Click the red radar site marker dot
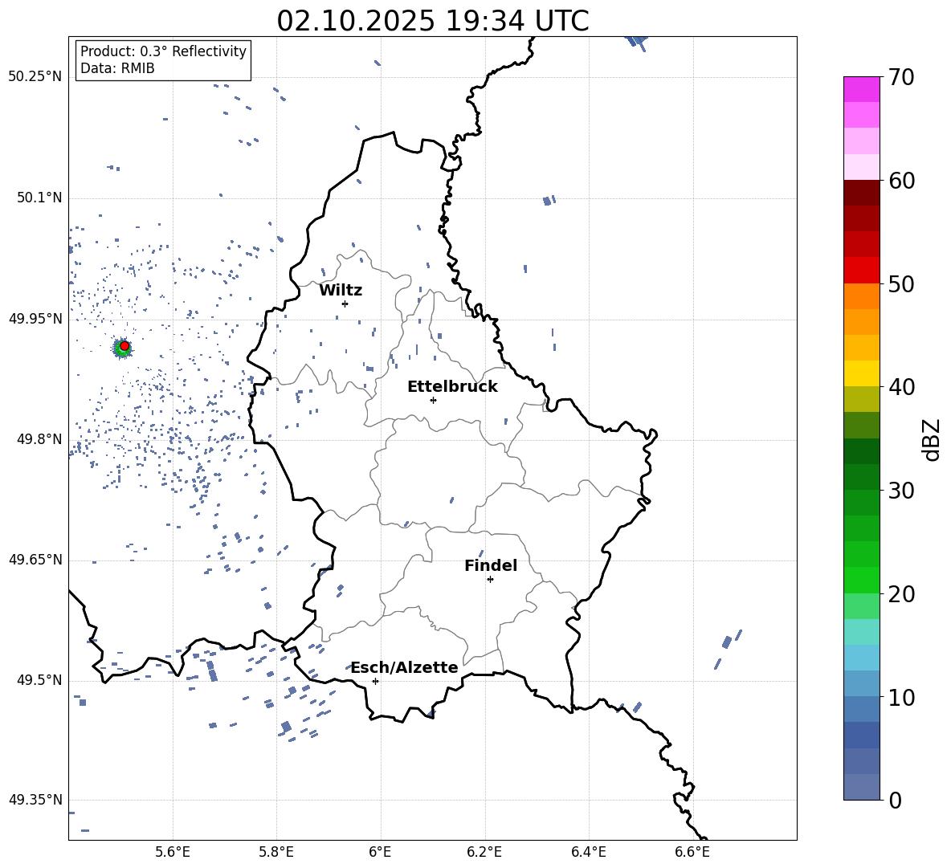Image resolution: width=951 pixels, height=868 pixels. coord(124,346)
